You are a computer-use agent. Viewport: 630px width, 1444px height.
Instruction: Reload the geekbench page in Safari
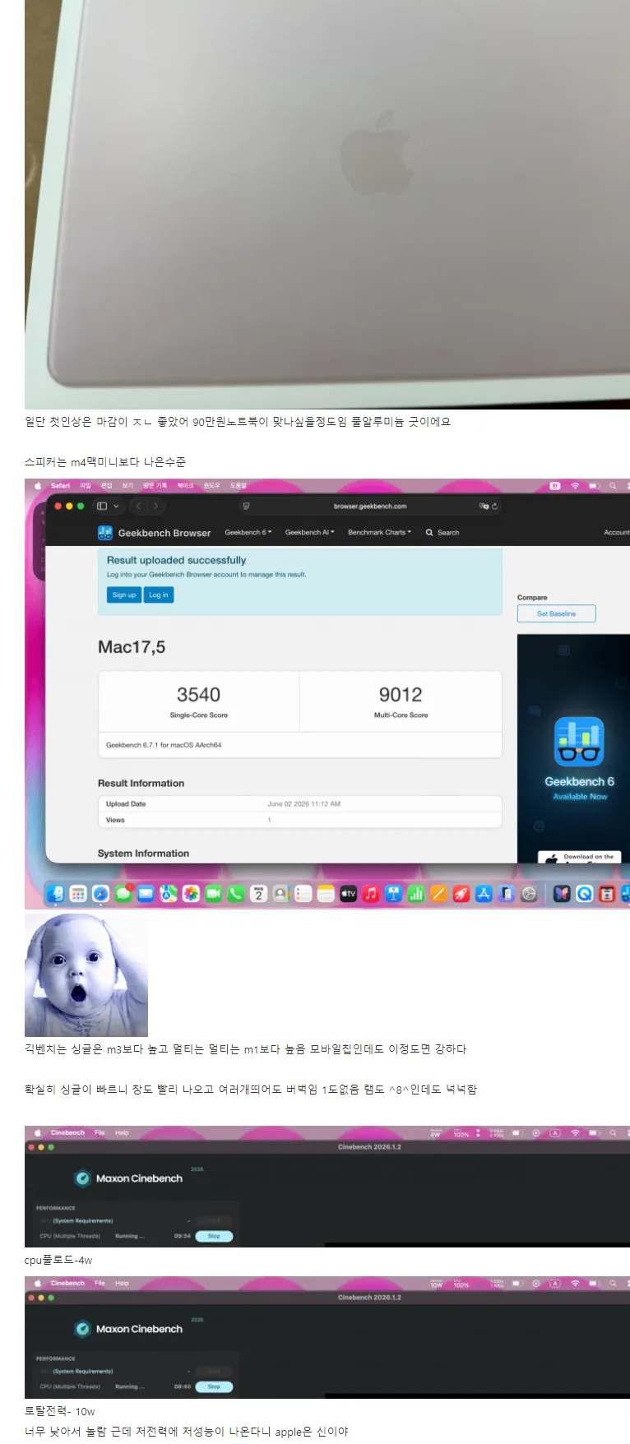pos(495,507)
